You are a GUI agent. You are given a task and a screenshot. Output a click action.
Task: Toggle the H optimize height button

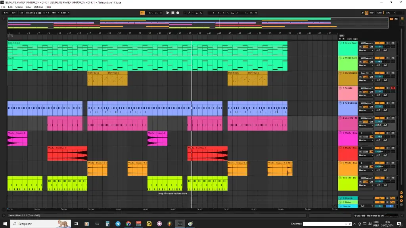pos(391,19)
